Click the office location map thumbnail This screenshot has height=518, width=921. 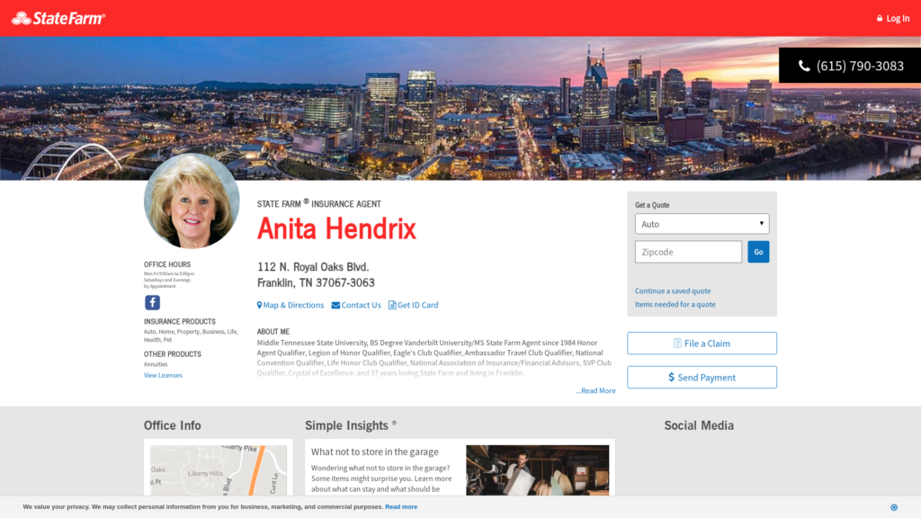click(x=219, y=469)
